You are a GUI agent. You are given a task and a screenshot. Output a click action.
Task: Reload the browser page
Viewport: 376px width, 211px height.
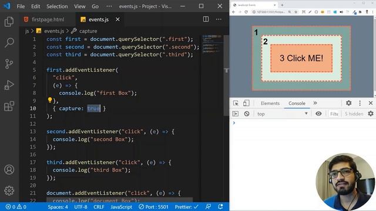(246, 12)
